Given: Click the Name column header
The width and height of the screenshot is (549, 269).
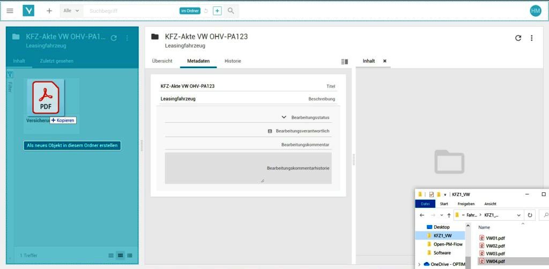Looking at the screenshot, I should pyautogui.click(x=484, y=227).
